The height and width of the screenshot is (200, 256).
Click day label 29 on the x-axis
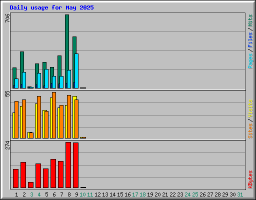pos(225,194)
